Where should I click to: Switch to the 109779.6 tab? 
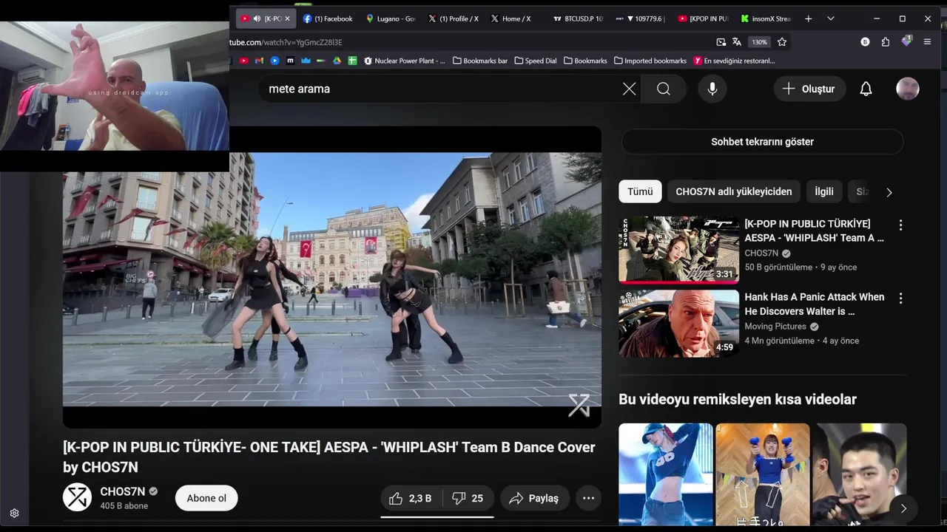(641, 18)
